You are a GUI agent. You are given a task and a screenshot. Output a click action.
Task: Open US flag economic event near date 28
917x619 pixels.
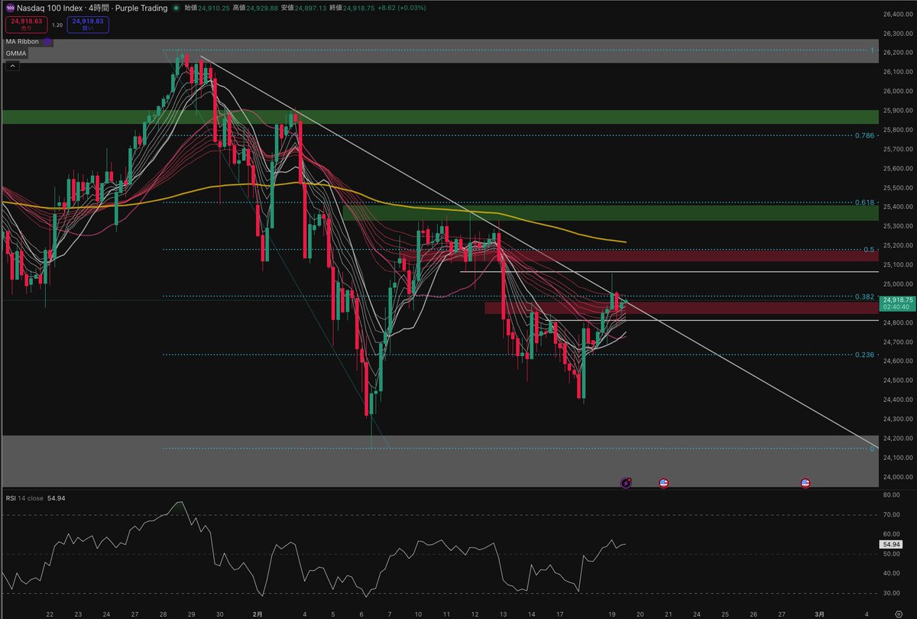[x=805, y=483]
